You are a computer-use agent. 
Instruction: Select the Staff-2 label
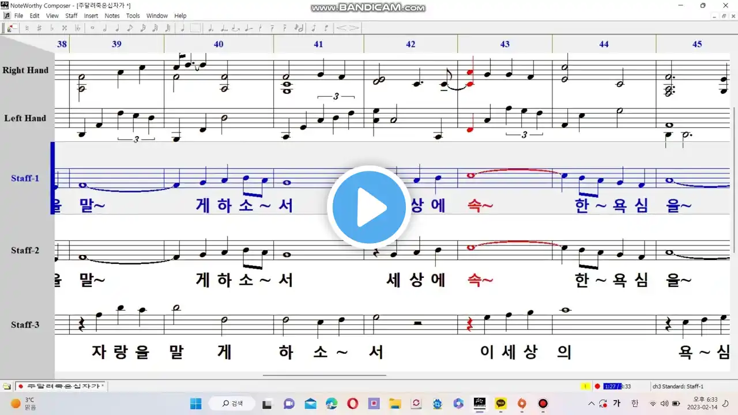pos(25,250)
